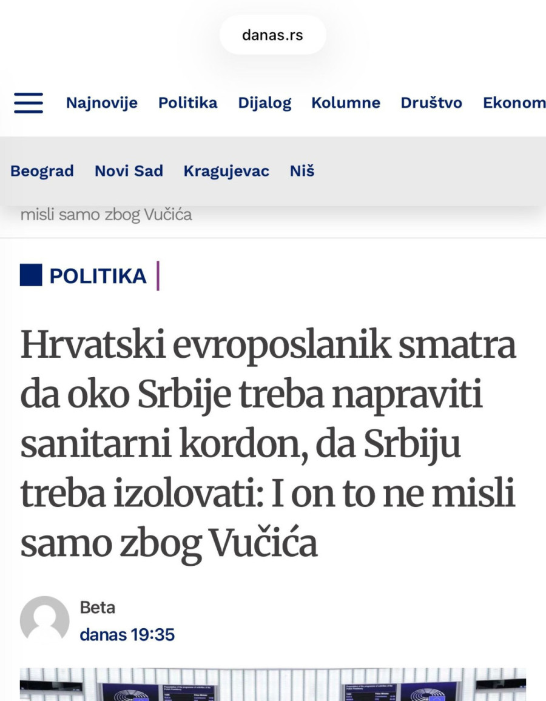Click the article timestamp danas 19:35
546x701 pixels.
(127, 635)
